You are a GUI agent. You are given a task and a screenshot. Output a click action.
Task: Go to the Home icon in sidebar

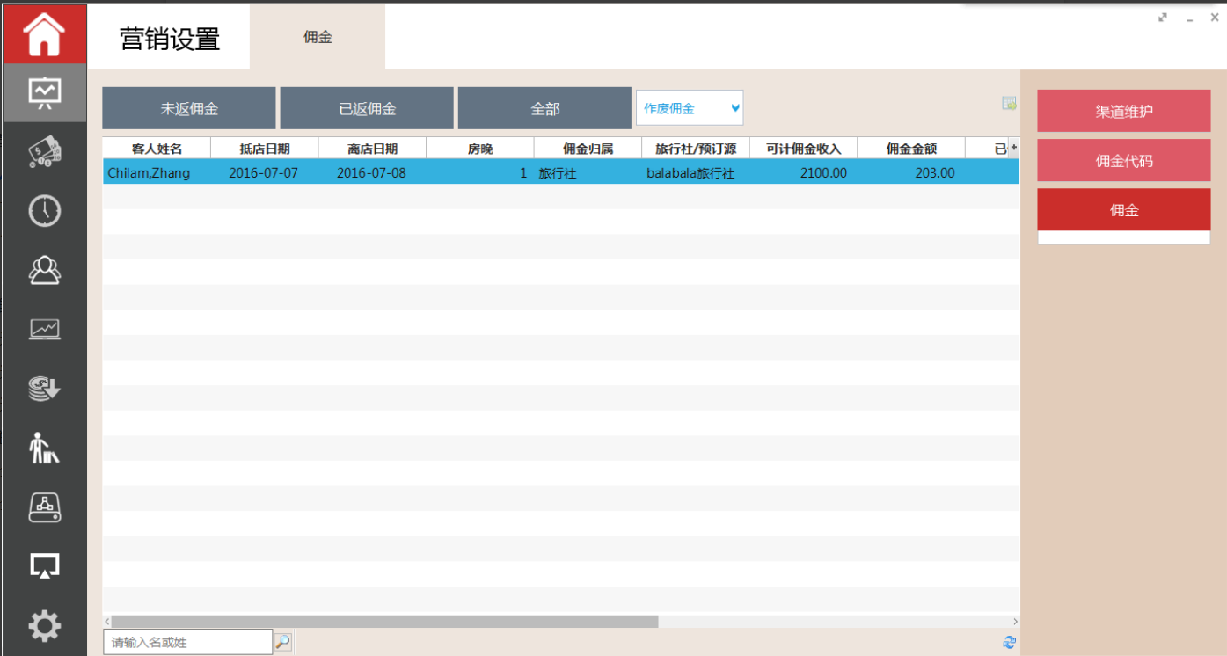pos(44,33)
